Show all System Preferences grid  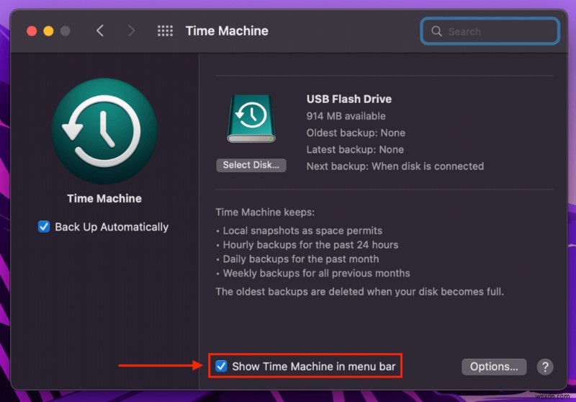coord(165,31)
